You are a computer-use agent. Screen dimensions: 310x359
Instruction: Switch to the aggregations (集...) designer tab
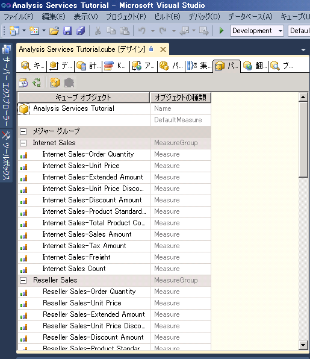click(x=199, y=66)
